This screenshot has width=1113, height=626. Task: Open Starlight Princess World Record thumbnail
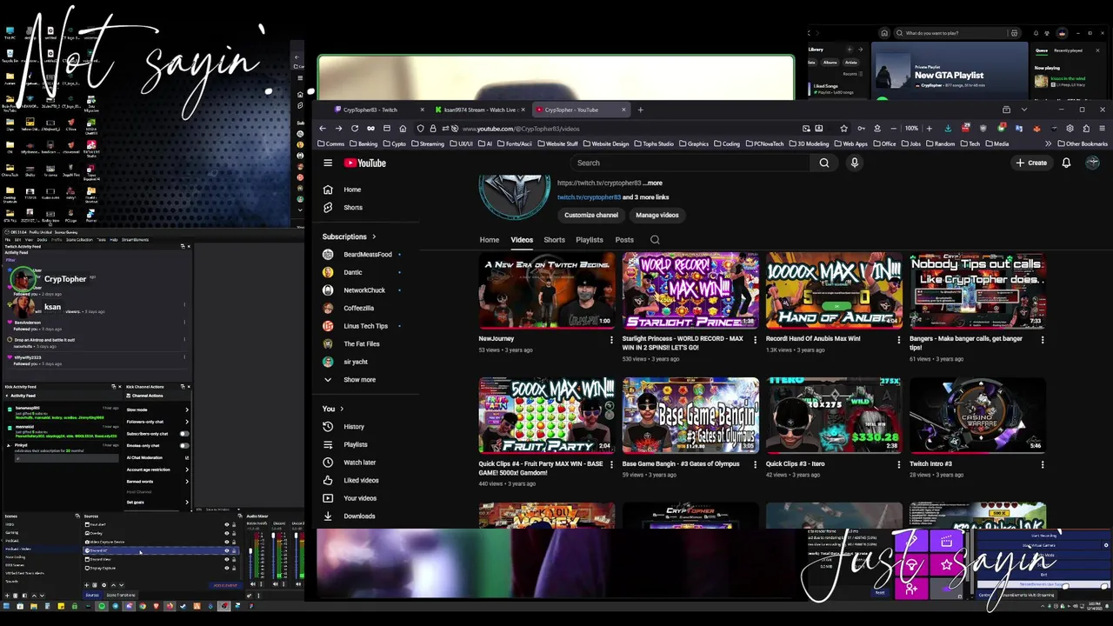click(690, 290)
